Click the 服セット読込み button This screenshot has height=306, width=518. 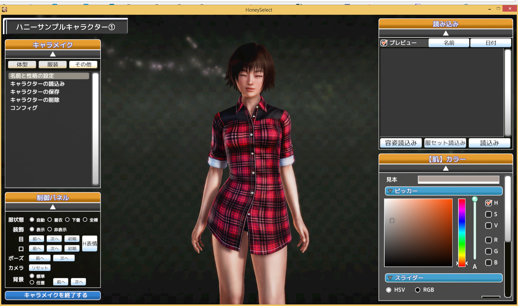click(445, 143)
